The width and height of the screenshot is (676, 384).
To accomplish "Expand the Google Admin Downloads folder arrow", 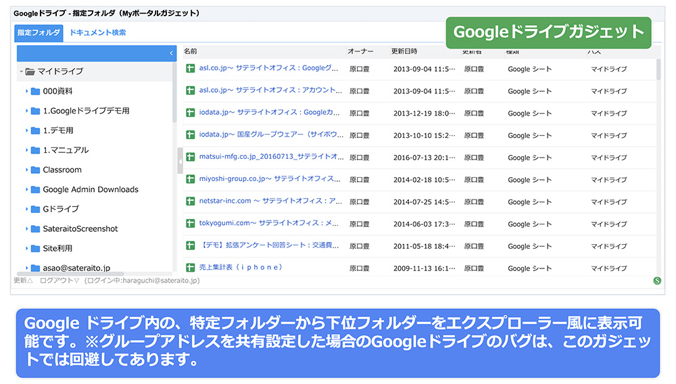I will click(27, 189).
